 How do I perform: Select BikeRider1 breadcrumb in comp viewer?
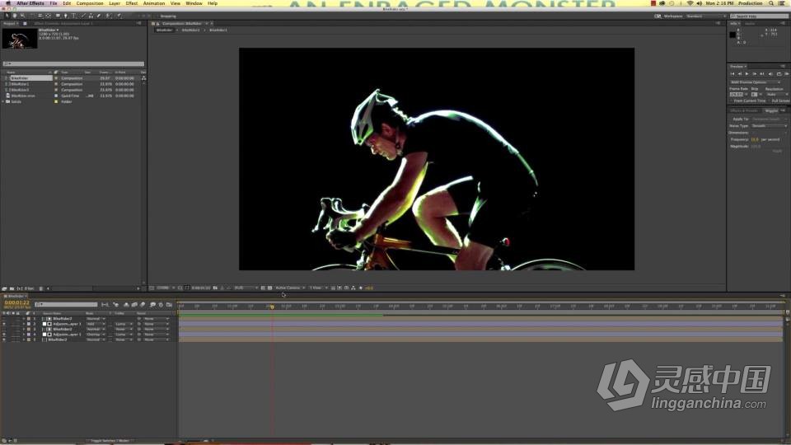218,30
